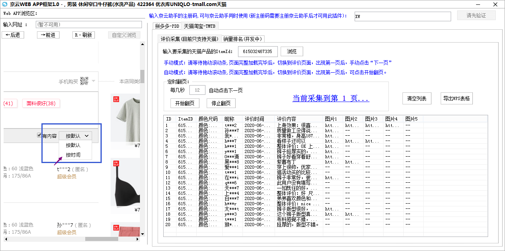Screen dimensions: 505x251
Task: Toggle the 有内容 checkbox
Action: [x=39, y=136]
